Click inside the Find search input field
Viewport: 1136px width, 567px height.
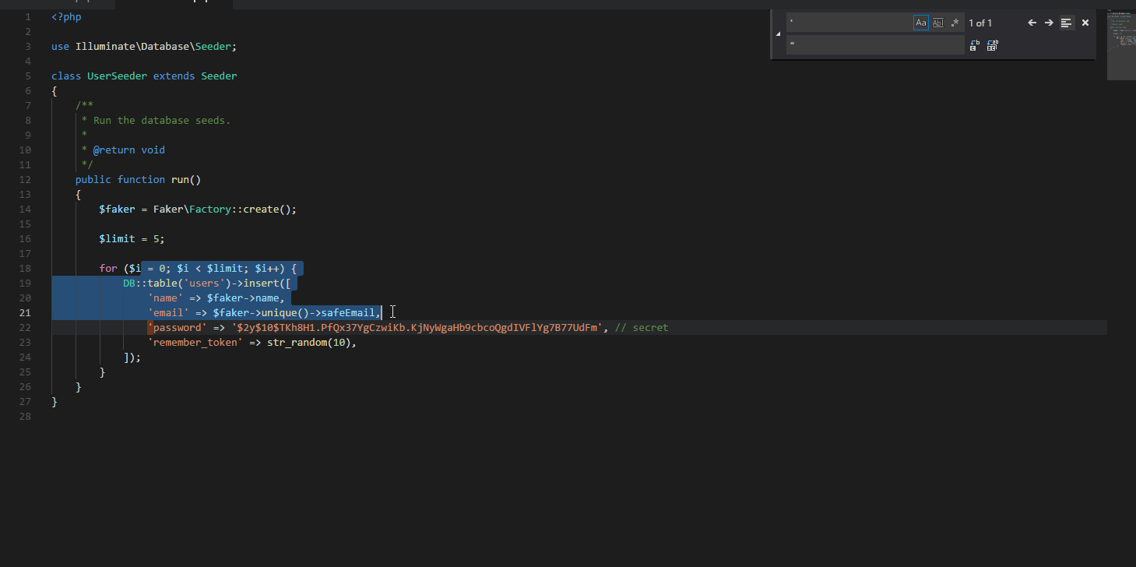tap(849, 23)
